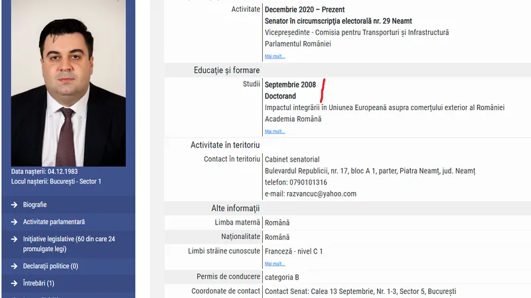531x298 pixels.
Task: Click the arrow icon beside Întrebări (1)
Action: 14,283
